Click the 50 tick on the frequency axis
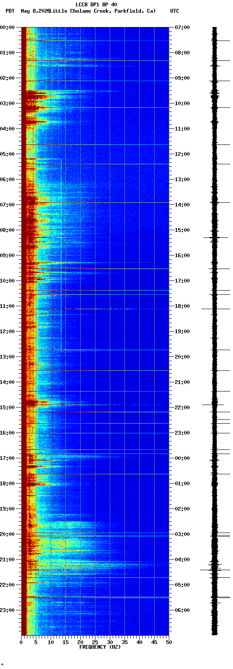233x669 pixels. click(169, 642)
